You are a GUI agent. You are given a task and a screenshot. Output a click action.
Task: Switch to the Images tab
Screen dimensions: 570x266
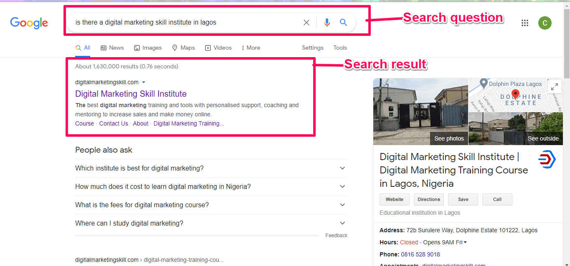pyautogui.click(x=148, y=48)
